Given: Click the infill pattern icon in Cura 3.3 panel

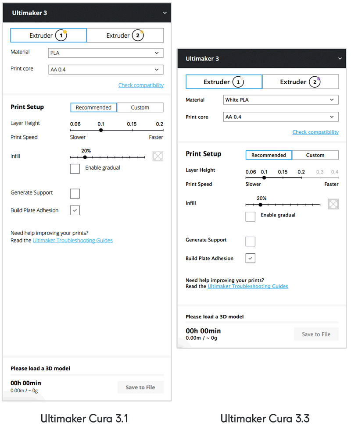Looking at the screenshot, I should [333, 204].
